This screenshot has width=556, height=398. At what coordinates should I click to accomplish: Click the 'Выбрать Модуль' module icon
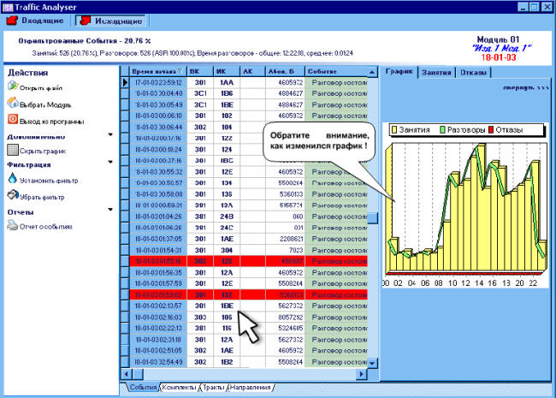coord(12,104)
